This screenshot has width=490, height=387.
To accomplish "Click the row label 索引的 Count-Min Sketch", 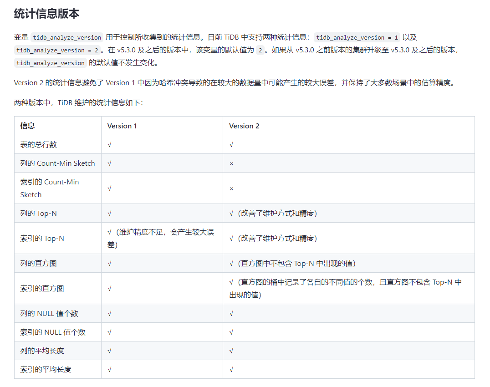I will [x=49, y=188].
